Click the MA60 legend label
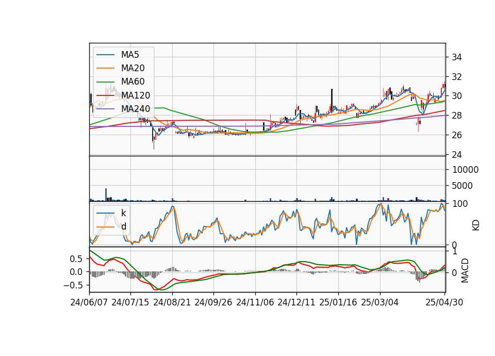This screenshot has width=495, height=356. click(x=133, y=82)
